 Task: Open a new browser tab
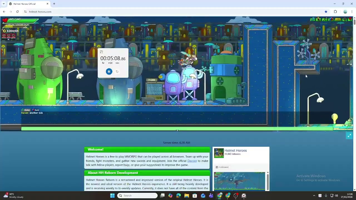[x=54, y=4]
